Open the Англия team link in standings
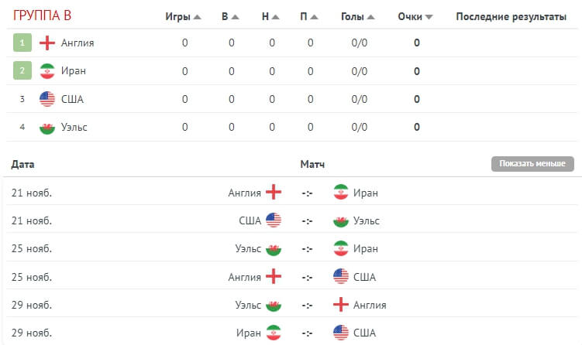 [77, 43]
